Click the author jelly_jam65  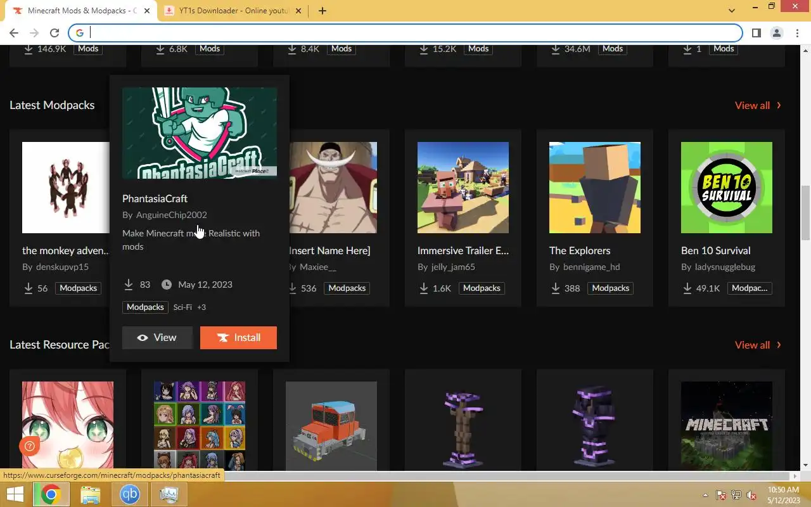click(453, 267)
